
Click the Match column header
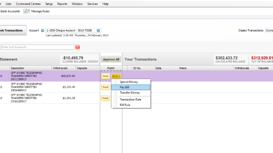click(111, 68)
